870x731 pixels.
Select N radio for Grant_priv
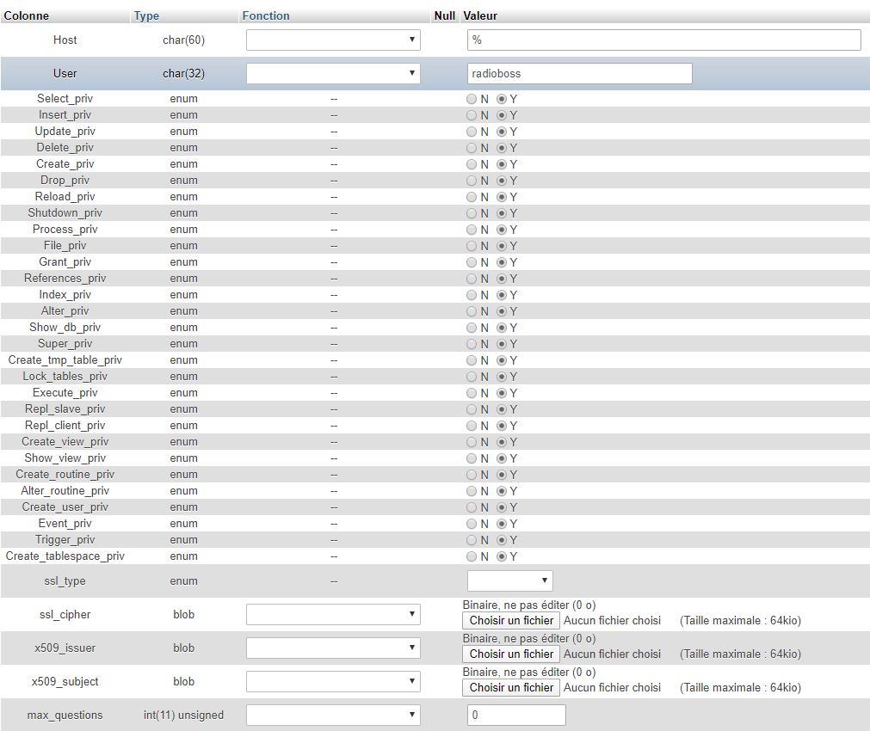pyautogui.click(x=472, y=262)
